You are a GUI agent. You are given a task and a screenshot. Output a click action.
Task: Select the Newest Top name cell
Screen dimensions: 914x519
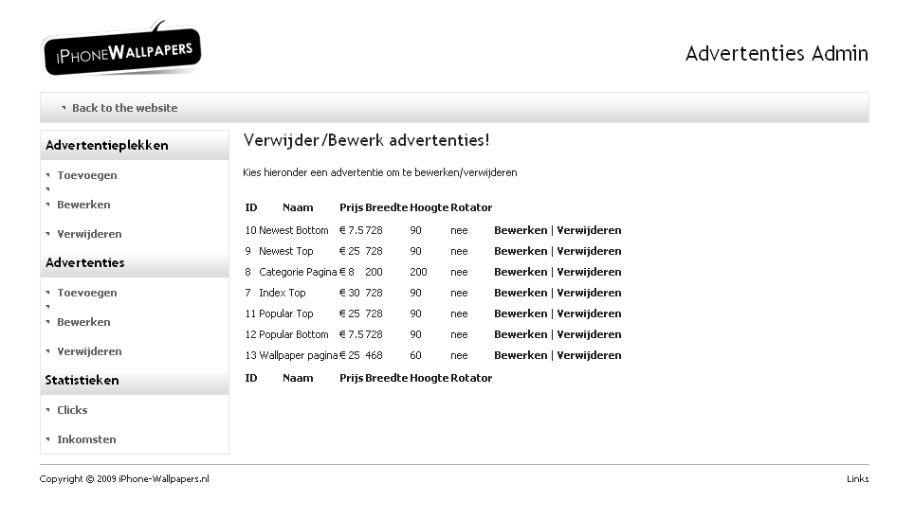coord(286,251)
